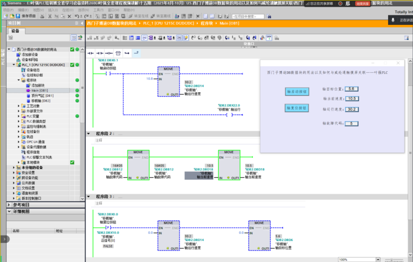
Task: Click the green check beside project root
Action: [x=72, y=49]
